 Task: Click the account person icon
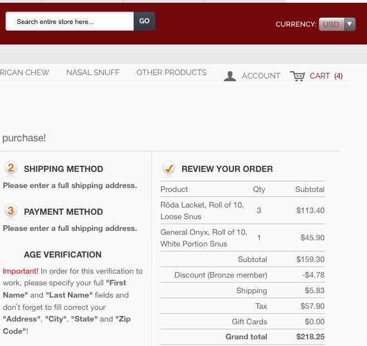point(230,76)
